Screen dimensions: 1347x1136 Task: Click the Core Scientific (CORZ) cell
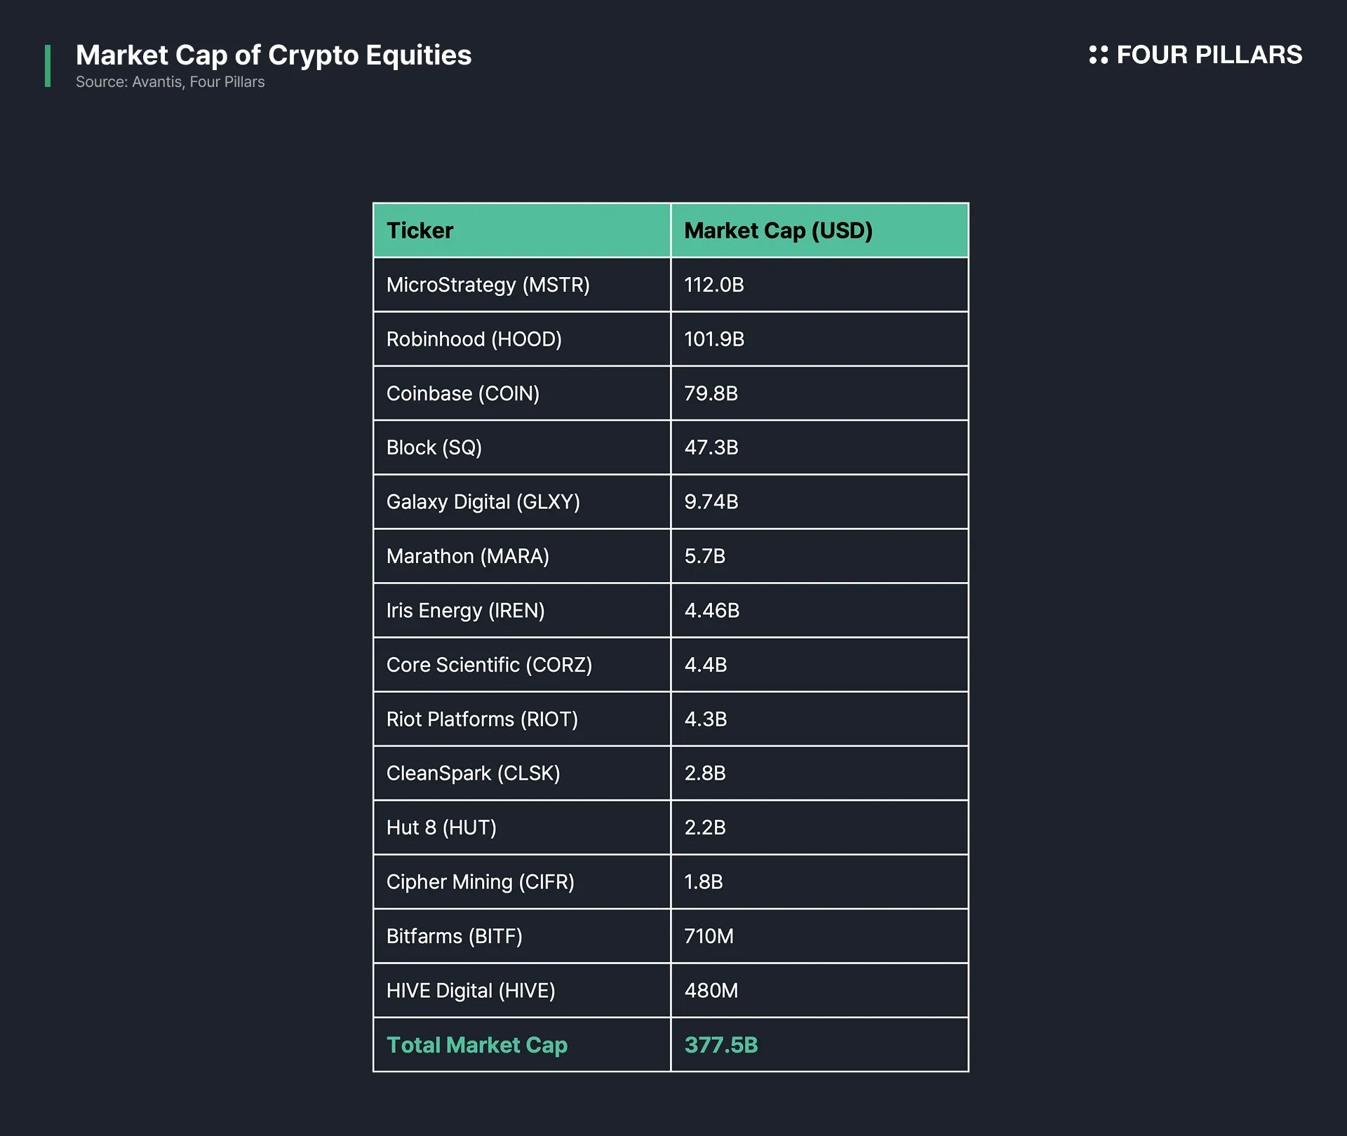(x=490, y=665)
